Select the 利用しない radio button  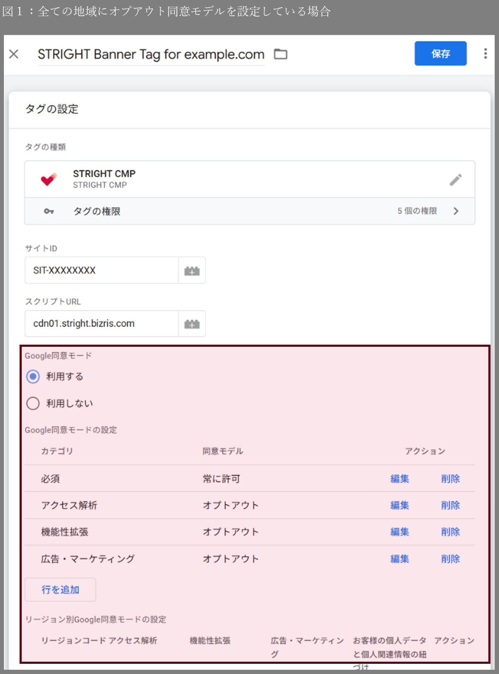(33, 403)
